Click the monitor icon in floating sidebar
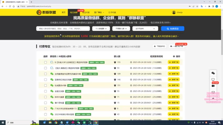This screenshot has height=125, width=223. pos(213,79)
